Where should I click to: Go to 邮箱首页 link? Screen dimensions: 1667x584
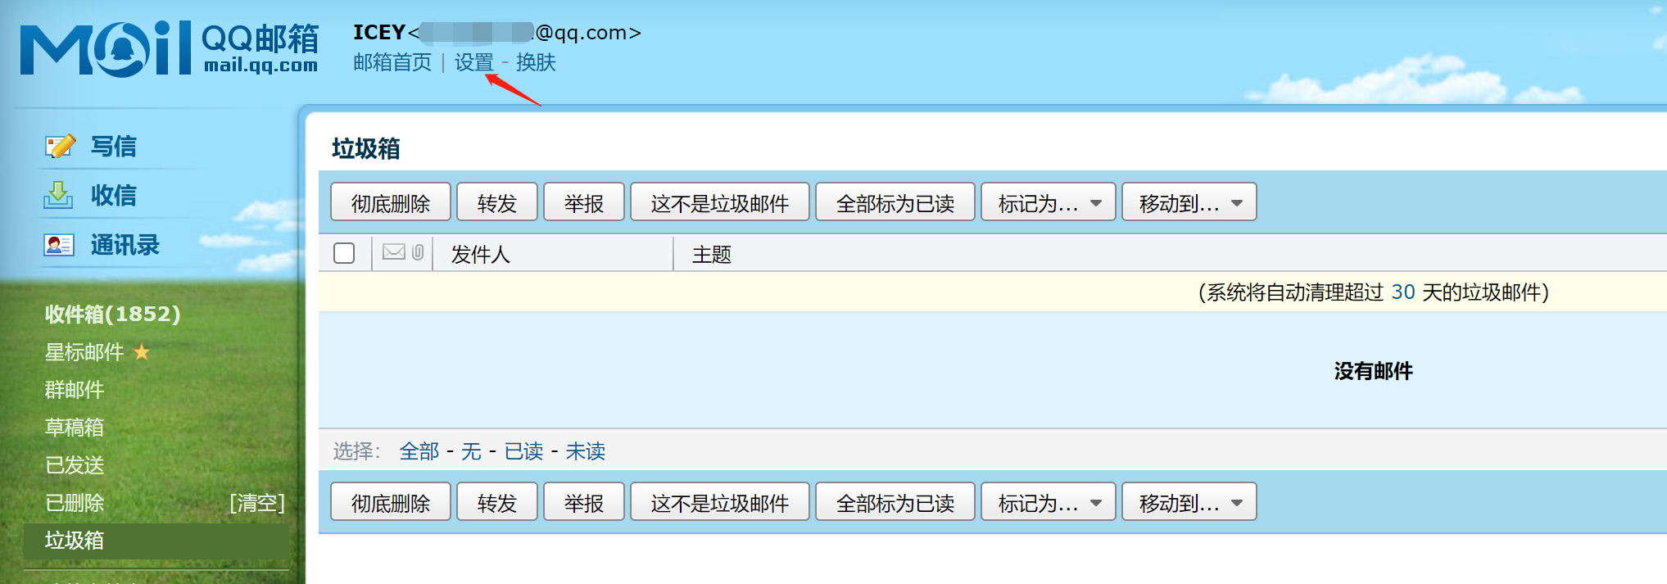392,62
